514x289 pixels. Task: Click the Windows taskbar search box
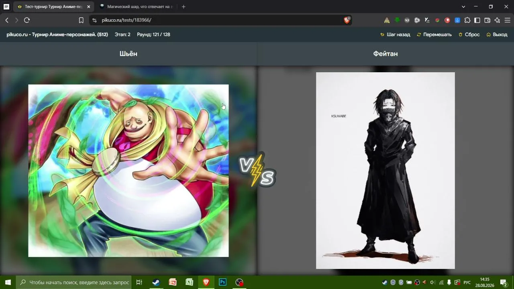tap(74, 282)
